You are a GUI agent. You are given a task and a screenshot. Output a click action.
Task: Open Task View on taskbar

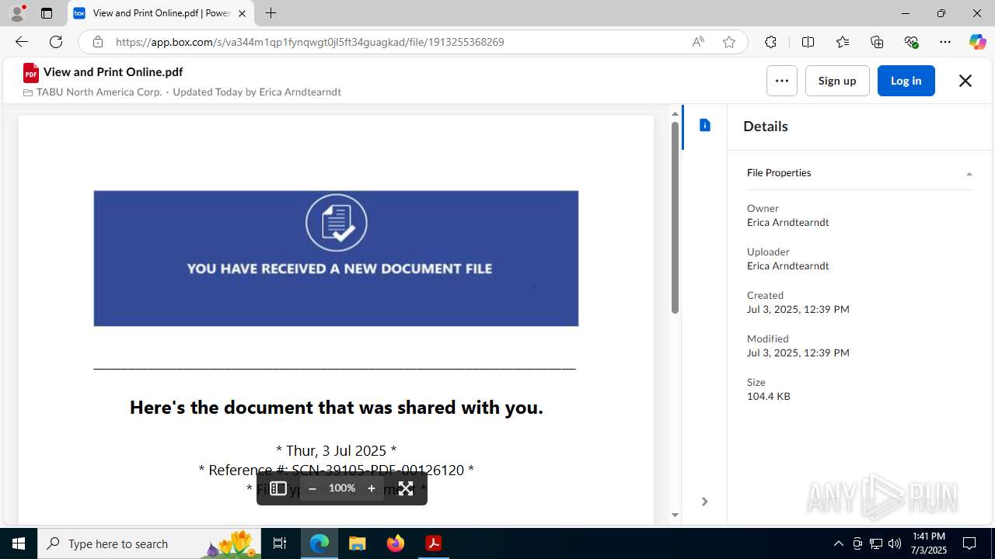[280, 543]
